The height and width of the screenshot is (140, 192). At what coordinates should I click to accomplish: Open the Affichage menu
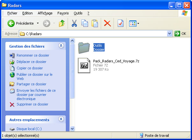pyautogui.click(x=45, y=13)
